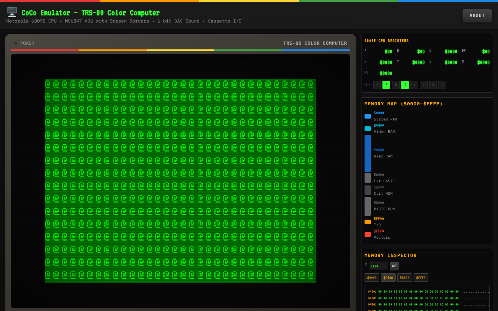
Task: Click the Cart ROM block in the memory map
Action: [x=367, y=190]
